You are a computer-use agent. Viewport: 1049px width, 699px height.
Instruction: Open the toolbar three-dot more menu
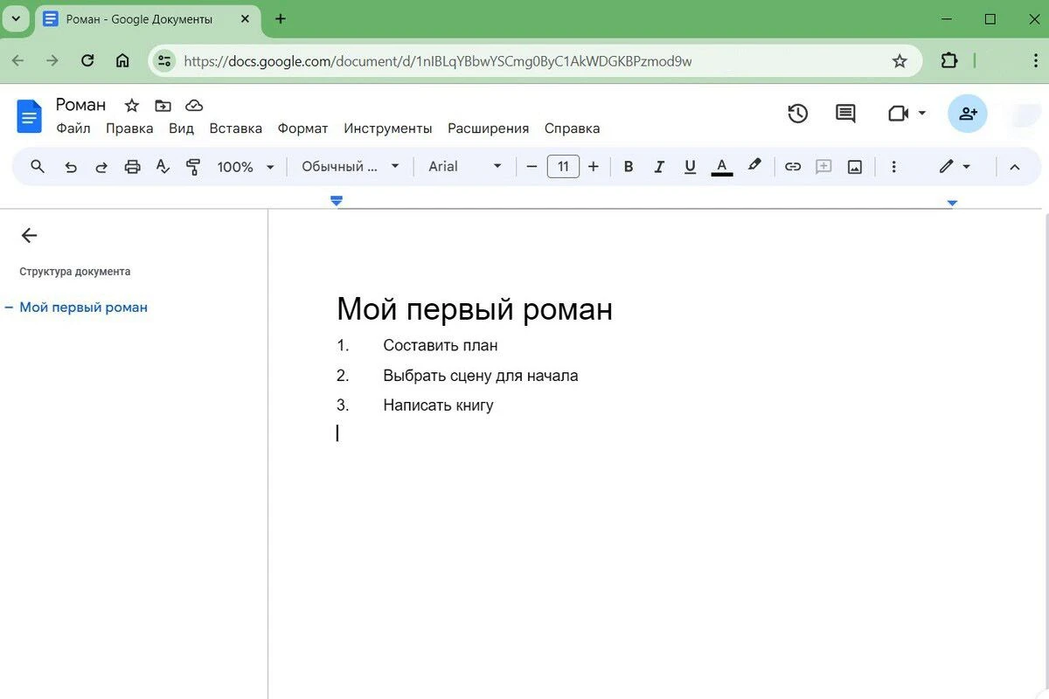[x=893, y=167]
